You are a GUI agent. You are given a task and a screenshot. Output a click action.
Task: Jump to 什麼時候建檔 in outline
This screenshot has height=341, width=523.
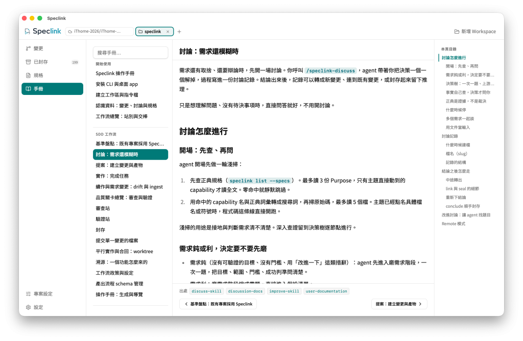click(458, 145)
